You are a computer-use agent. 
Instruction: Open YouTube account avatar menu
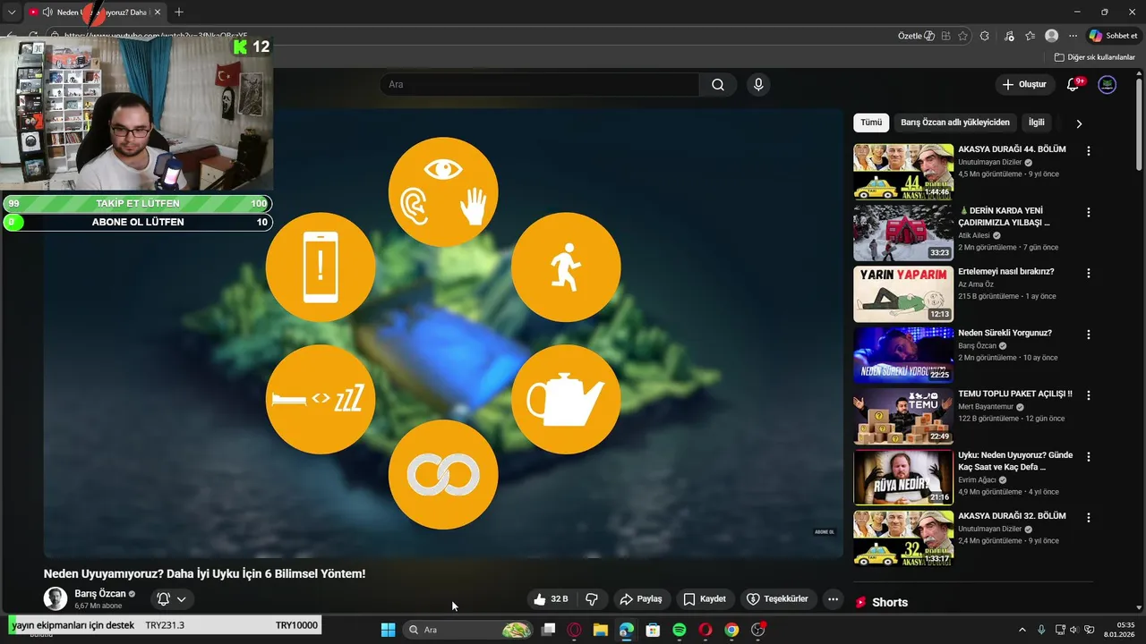pyautogui.click(x=1108, y=85)
